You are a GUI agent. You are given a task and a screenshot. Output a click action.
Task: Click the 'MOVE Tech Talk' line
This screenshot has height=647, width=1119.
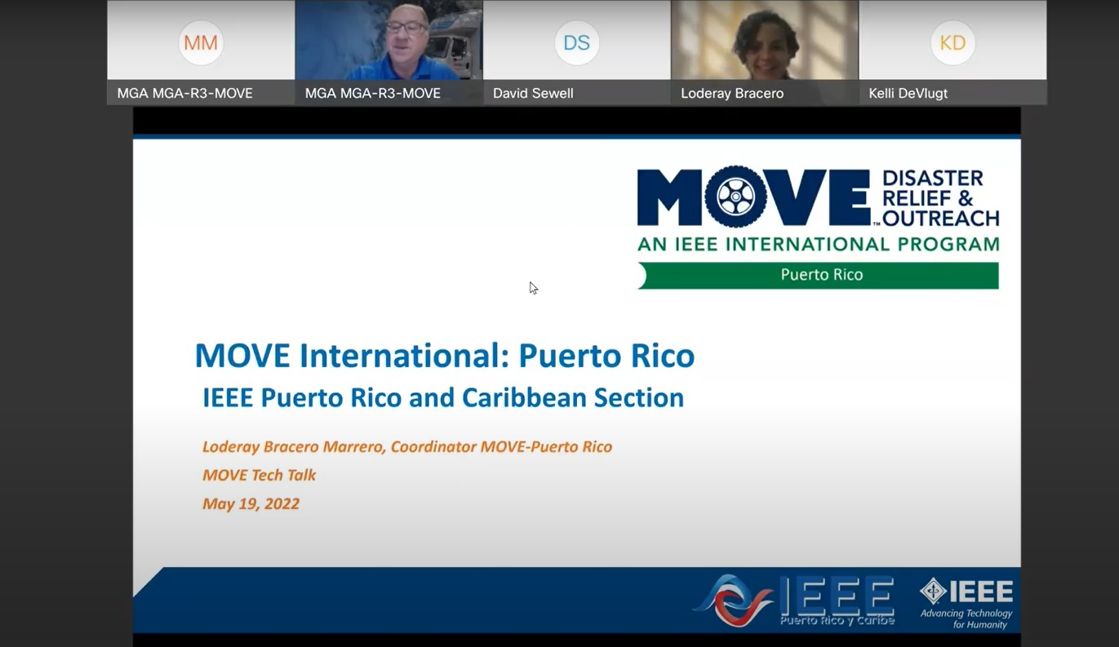coord(259,475)
